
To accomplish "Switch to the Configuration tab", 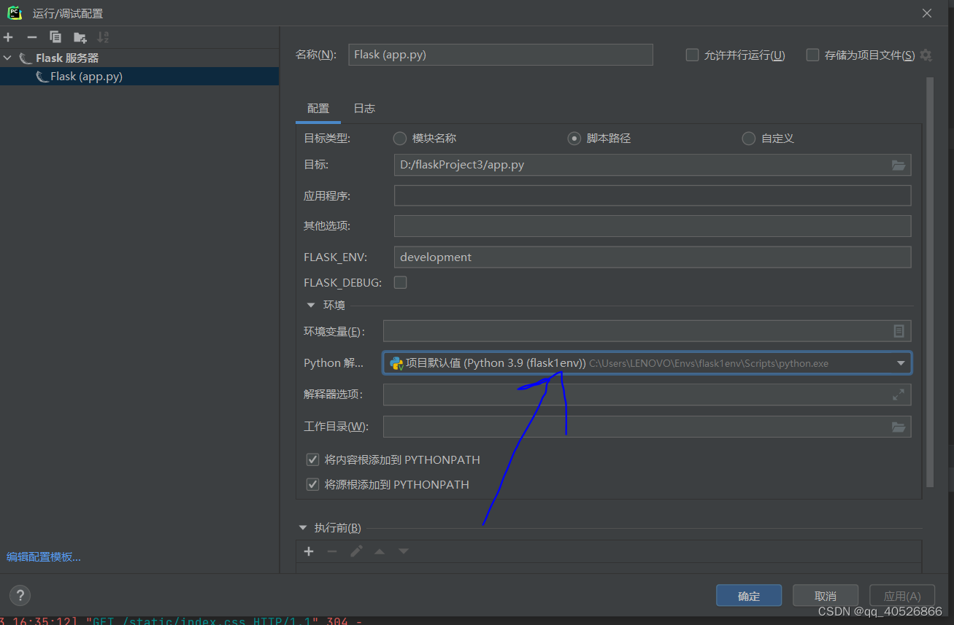I will click(318, 109).
